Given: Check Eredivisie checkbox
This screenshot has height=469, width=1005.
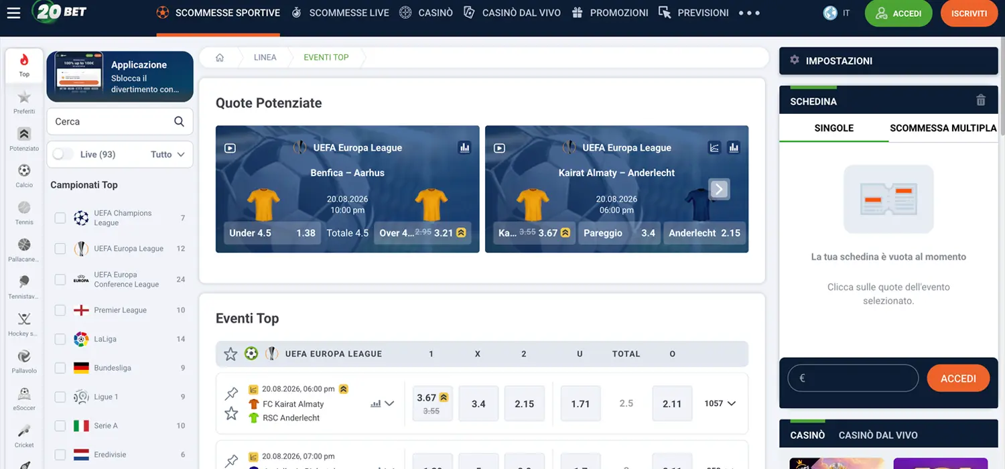Looking at the screenshot, I should 60,454.
